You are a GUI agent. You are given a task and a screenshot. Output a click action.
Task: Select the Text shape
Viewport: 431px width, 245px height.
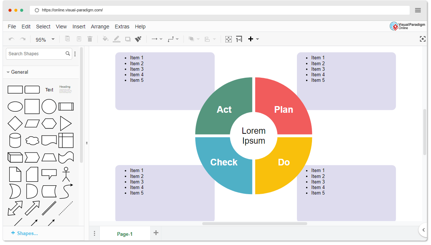[49, 90]
